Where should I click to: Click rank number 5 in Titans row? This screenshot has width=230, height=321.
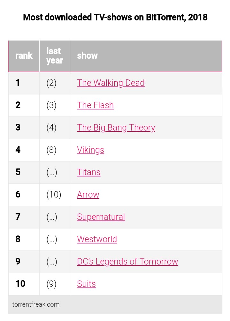coord(18,172)
